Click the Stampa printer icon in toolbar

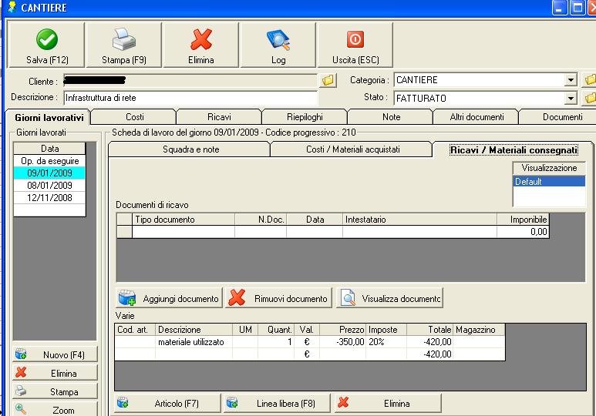click(123, 40)
